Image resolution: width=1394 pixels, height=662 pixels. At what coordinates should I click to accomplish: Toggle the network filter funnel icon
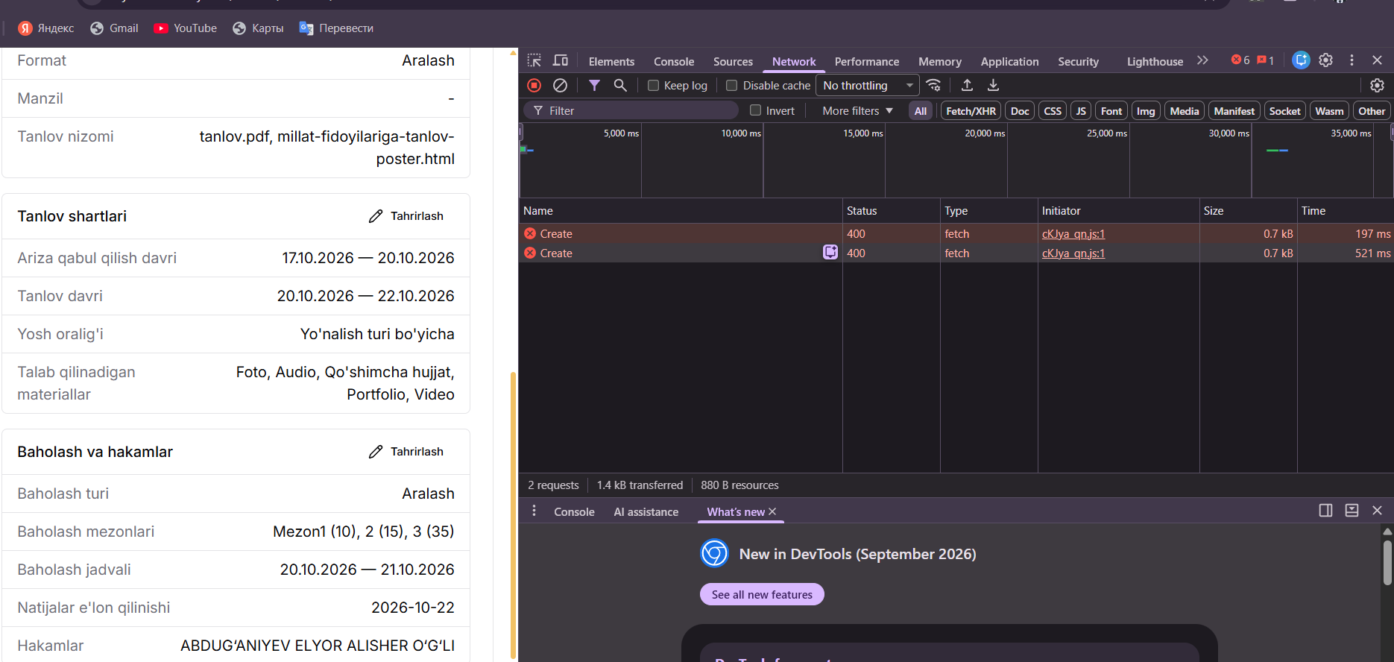pyautogui.click(x=594, y=85)
